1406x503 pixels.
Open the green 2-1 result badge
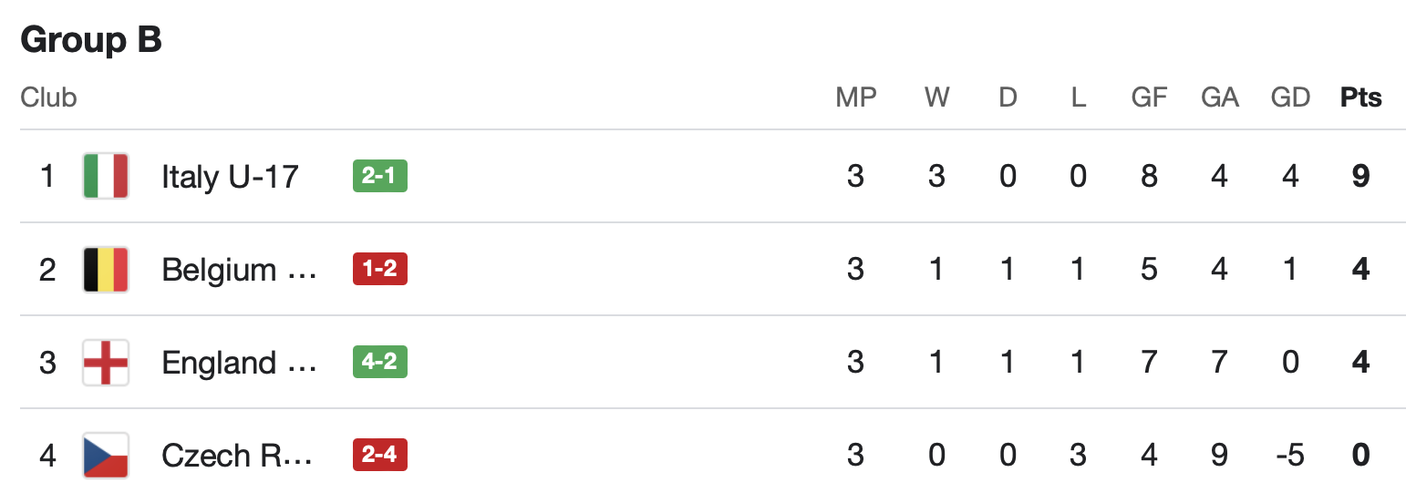tap(380, 176)
